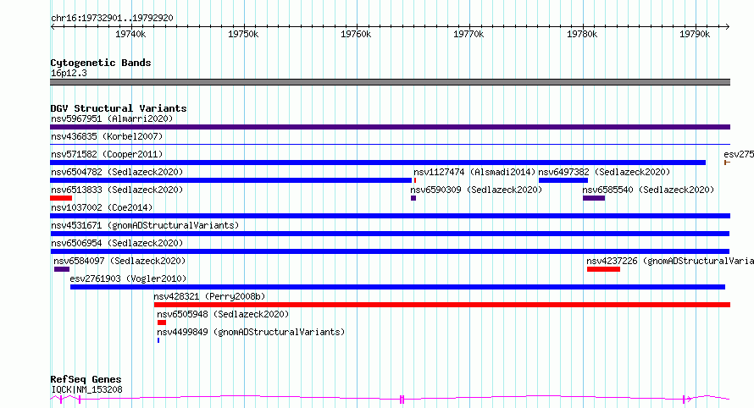Click the 19760k ruler position

(356, 34)
